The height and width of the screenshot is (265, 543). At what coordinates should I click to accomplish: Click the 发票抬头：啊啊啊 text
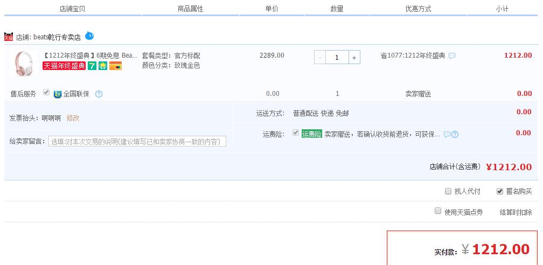pyautogui.click(x=35, y=118)
